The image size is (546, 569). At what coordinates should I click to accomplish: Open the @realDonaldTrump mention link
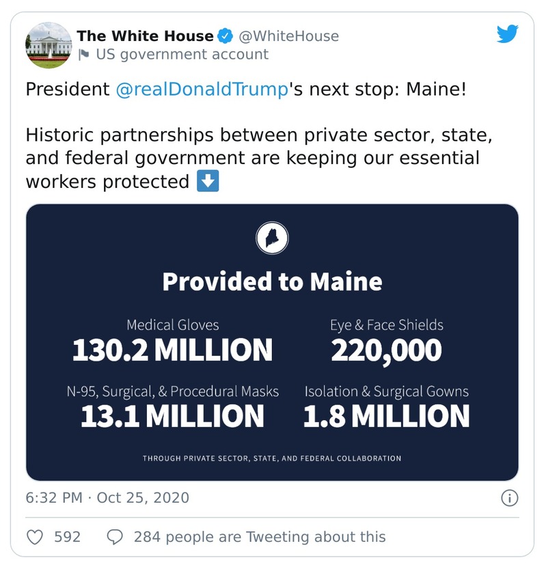pos(202,89)
